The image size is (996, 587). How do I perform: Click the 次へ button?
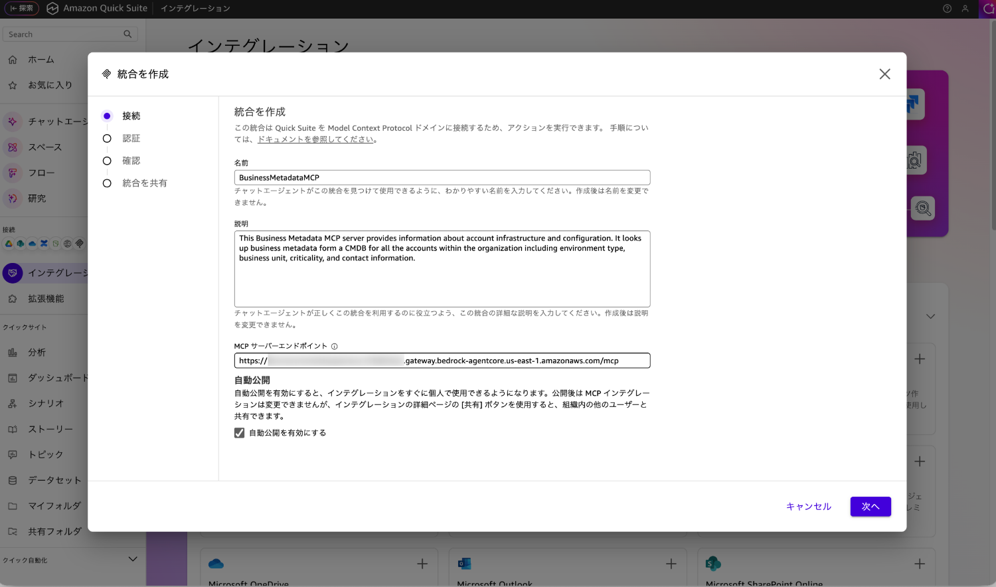(x=871, y=507)
